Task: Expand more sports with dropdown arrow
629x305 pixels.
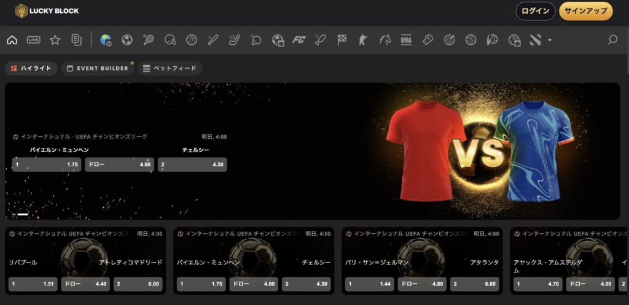Action: [550, 40]
